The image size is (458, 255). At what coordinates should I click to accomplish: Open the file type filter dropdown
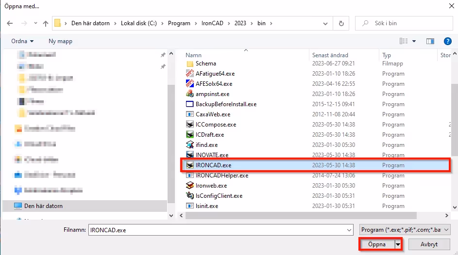(405, 230)
